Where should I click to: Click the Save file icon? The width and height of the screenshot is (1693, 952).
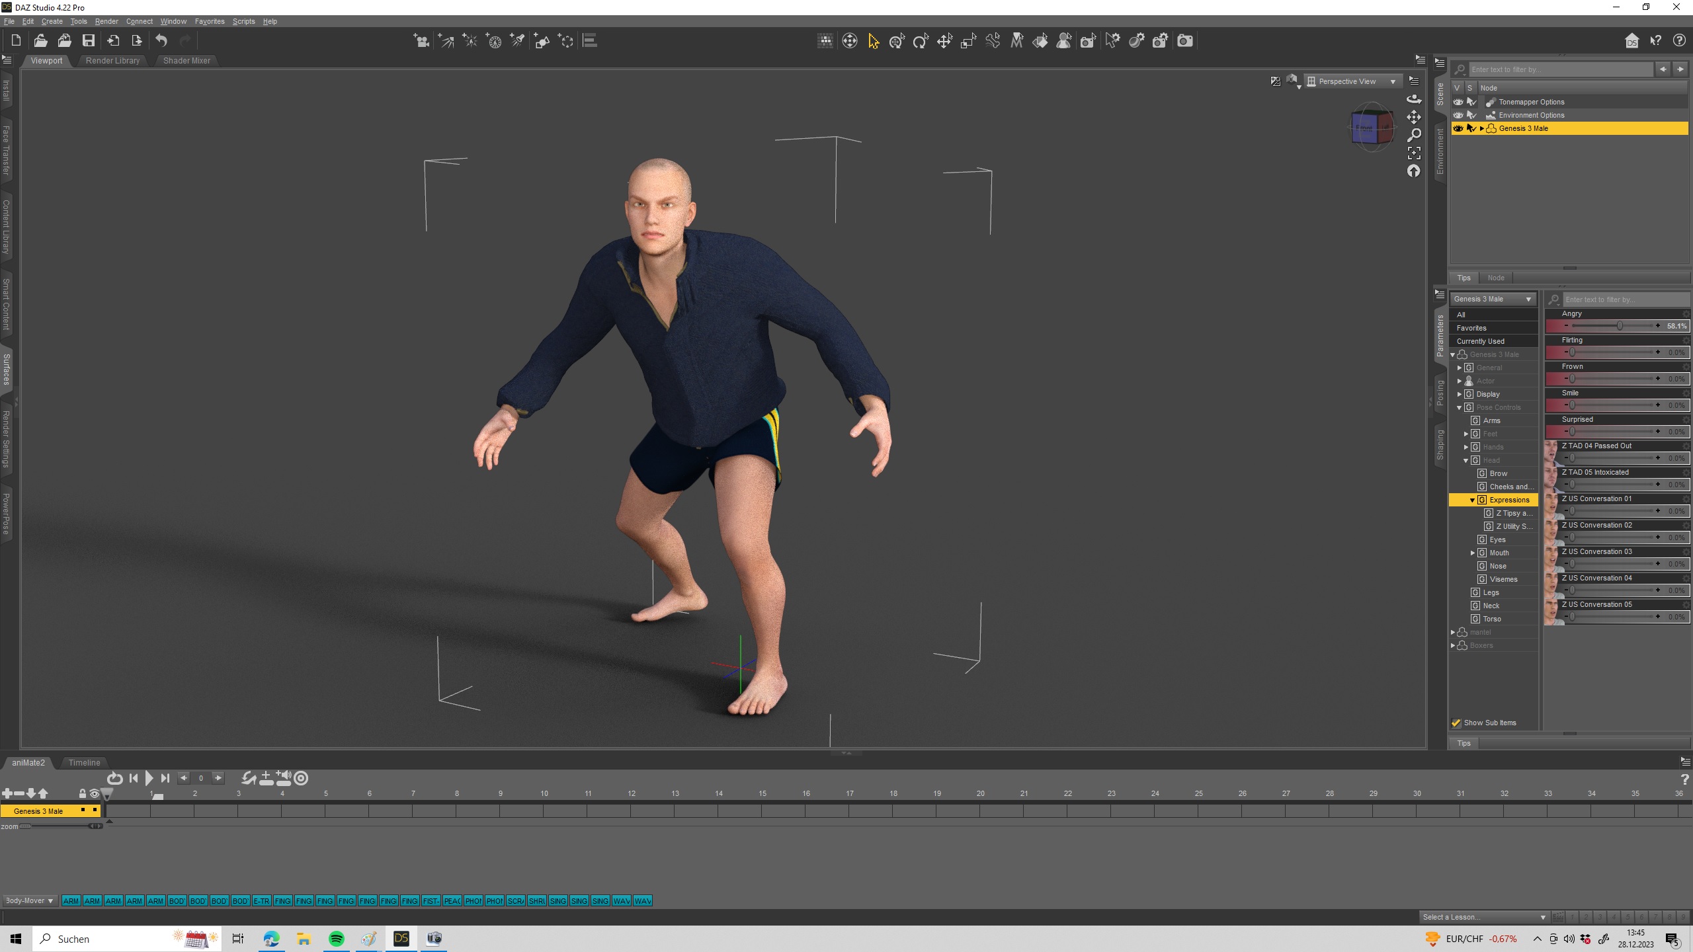pos(88,41)
